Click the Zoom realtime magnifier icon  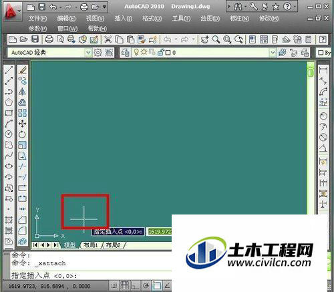tap(216, 39)
